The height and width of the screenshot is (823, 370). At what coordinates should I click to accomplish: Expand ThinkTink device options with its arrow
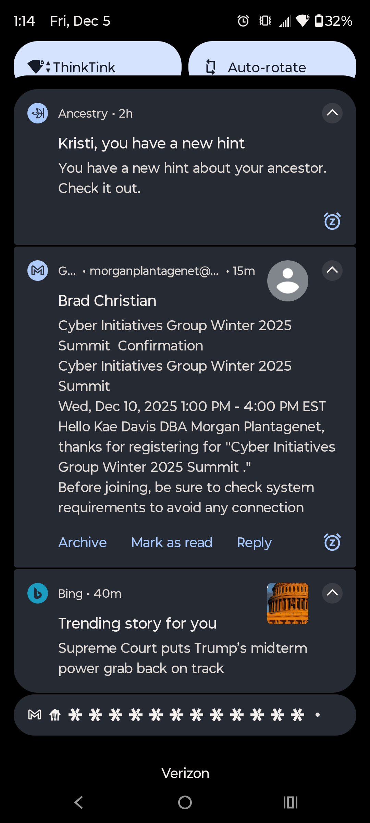pos(47,66)
